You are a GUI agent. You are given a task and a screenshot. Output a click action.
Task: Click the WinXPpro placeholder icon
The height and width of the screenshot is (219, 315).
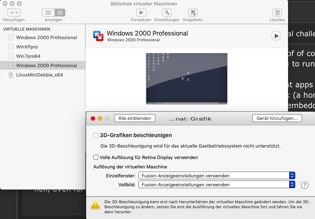point(11,47)
